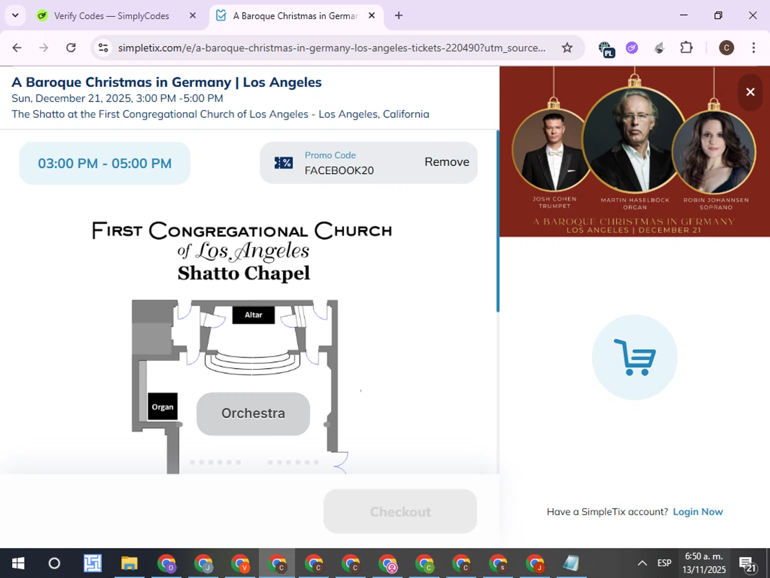
Task: Open the clock showing 6:50 a. m.
Action: 704,563
